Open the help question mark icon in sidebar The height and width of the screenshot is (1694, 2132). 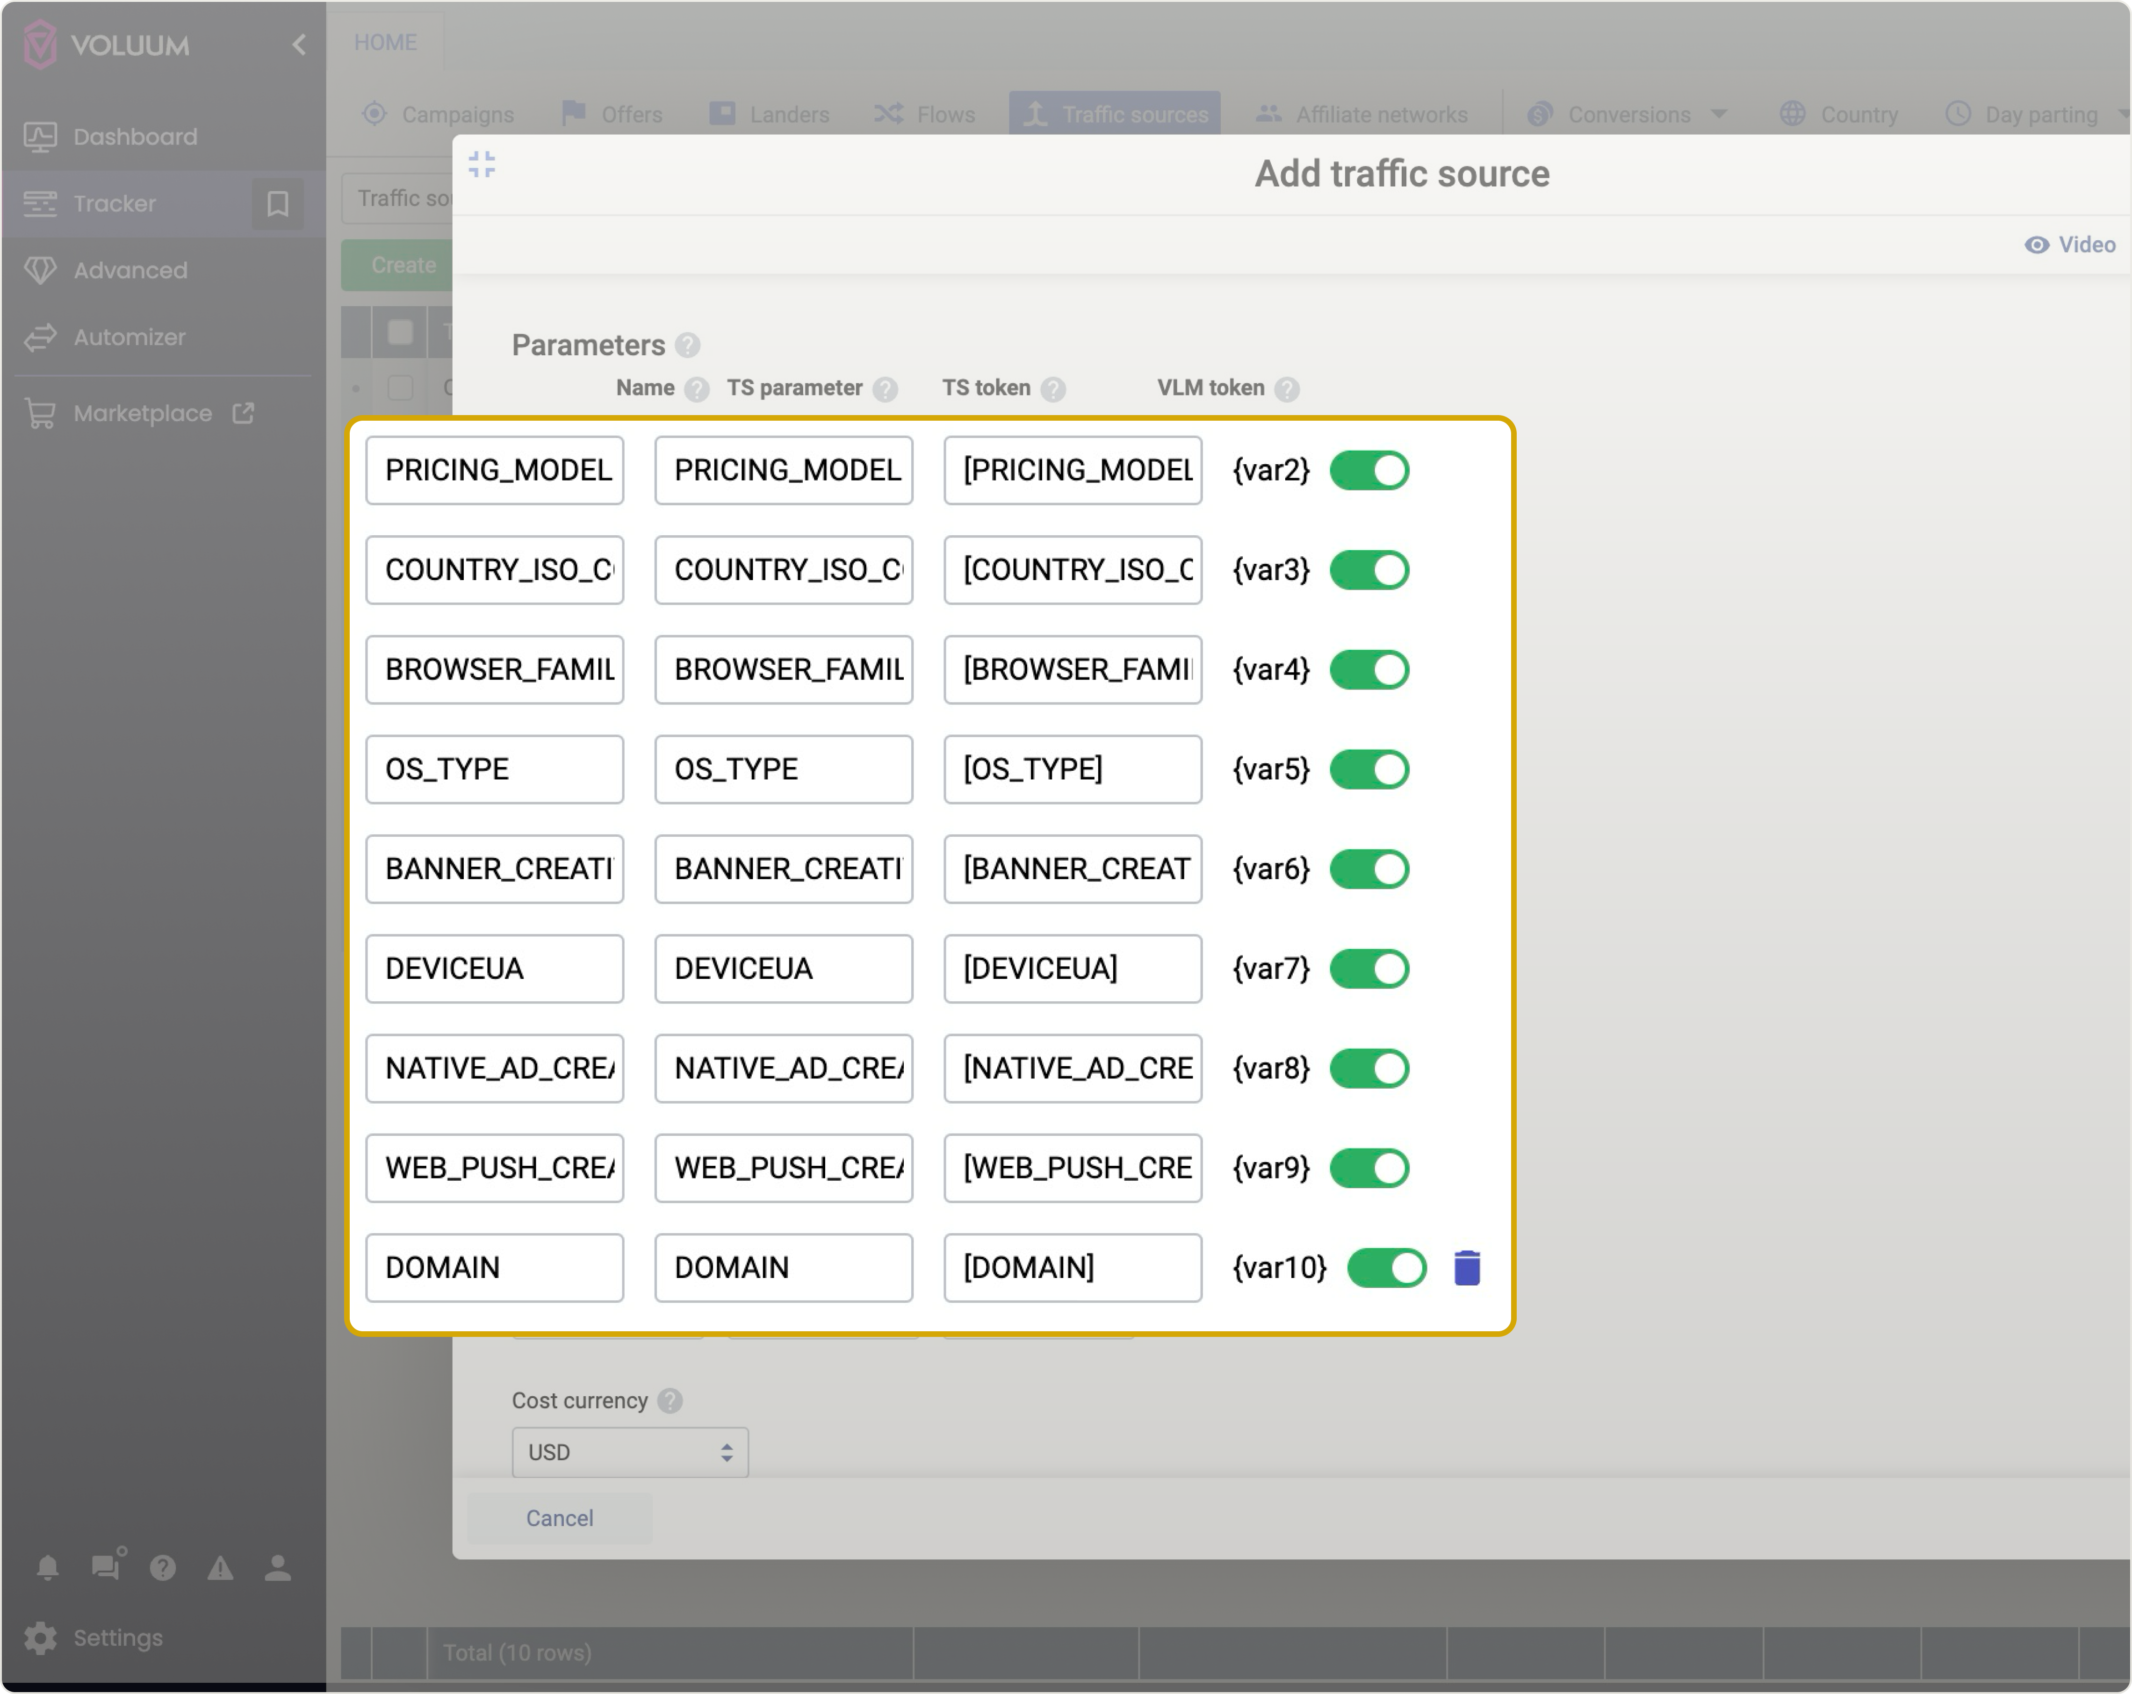click(x=163, y=1567)
